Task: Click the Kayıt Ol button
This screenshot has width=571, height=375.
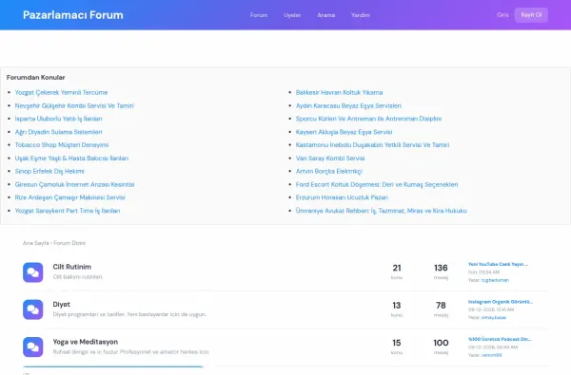Action: pyautogui.click(x=531, y=15)
